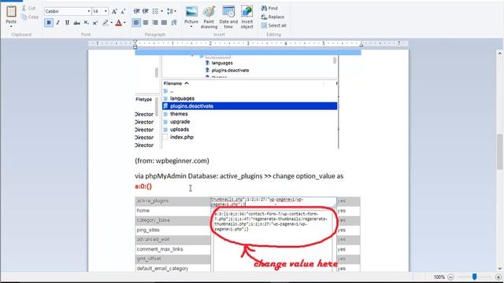This screenshot has height=283, width=504.
Task: Click the 100% zoom level readout
Action: click(439, 277)
